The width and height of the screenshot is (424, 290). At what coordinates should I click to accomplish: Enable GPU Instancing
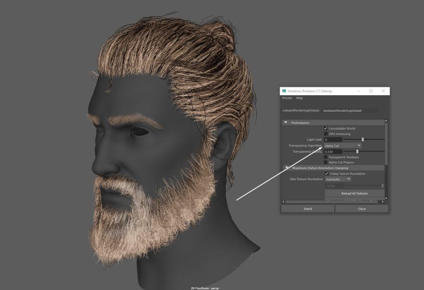326,134
